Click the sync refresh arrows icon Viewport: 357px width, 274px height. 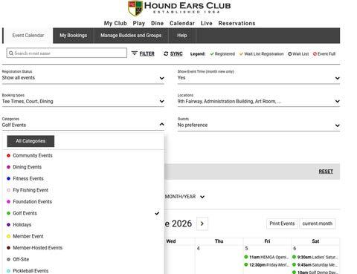click(x=166, y=53)
